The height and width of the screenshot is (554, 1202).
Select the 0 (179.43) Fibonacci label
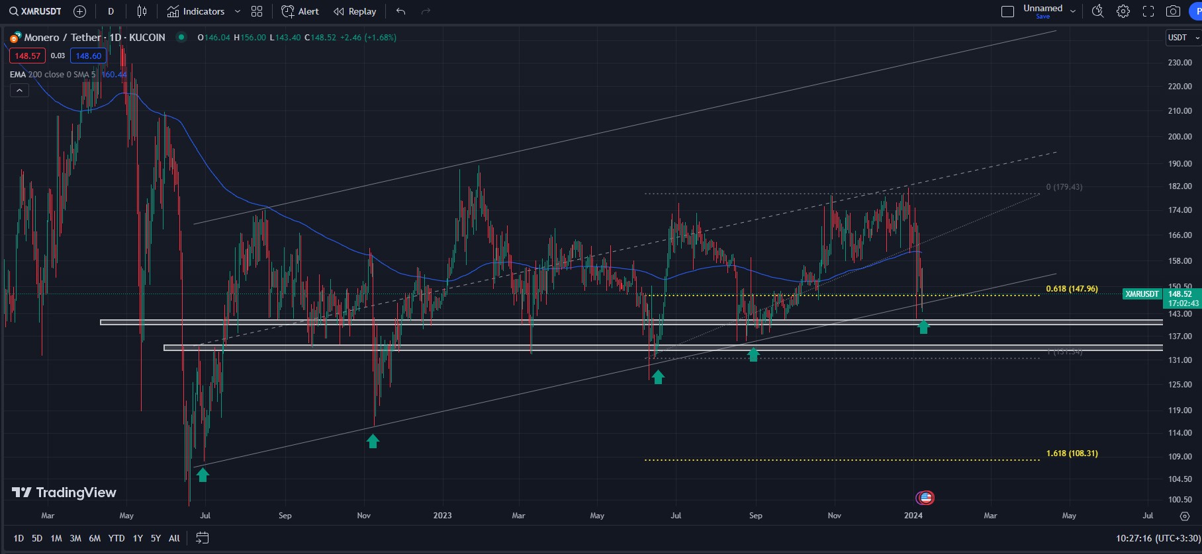[1064, 187]
